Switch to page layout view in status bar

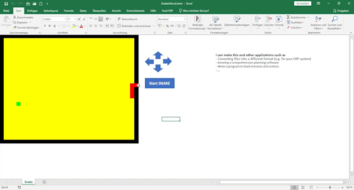coord(303,187)
